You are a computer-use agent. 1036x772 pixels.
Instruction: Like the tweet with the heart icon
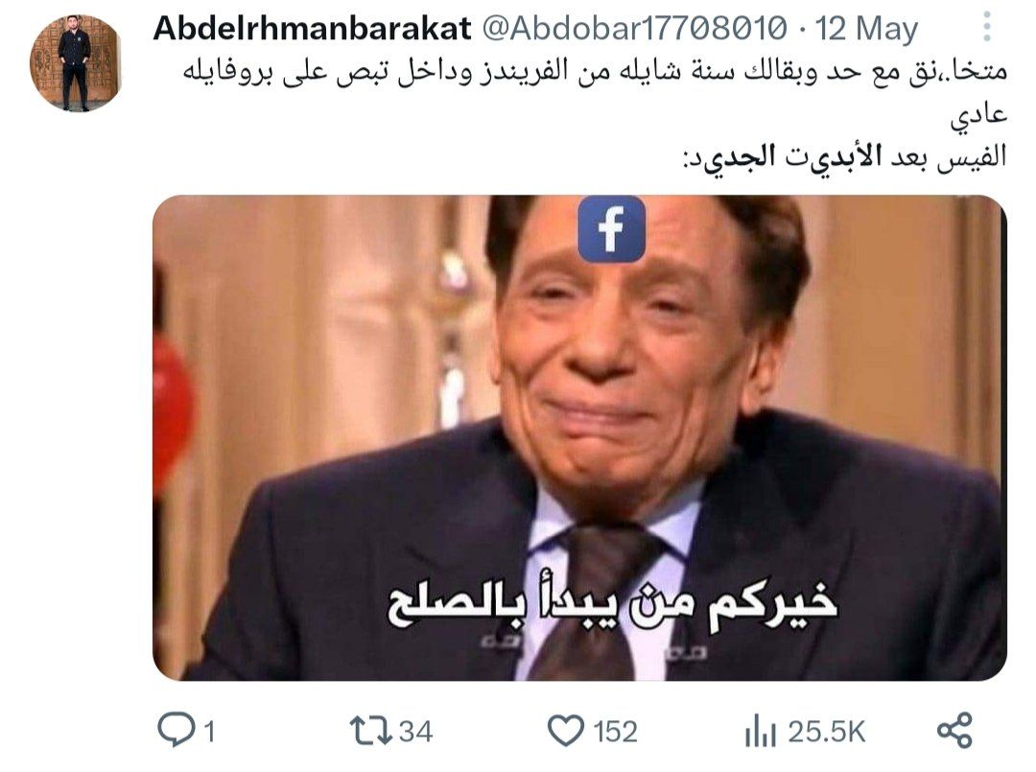[566, 731]
